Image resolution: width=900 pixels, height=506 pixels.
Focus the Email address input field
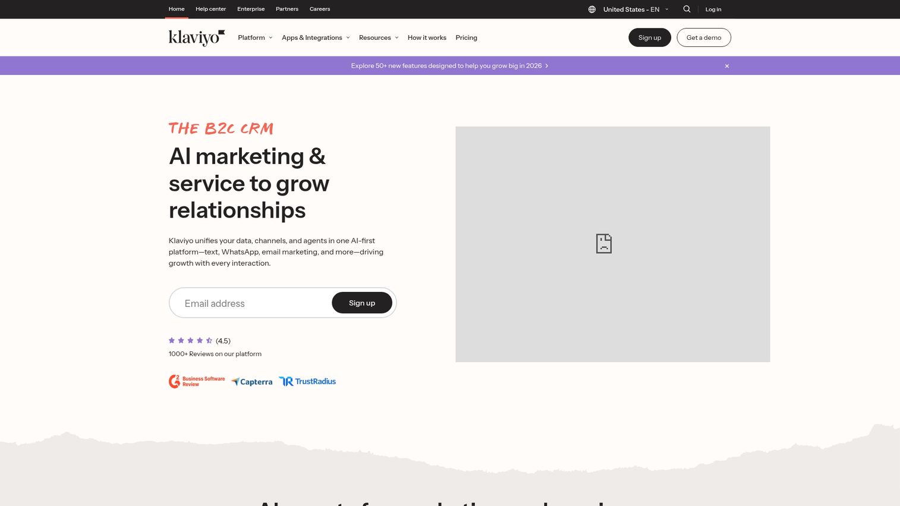tap(251, 303)
